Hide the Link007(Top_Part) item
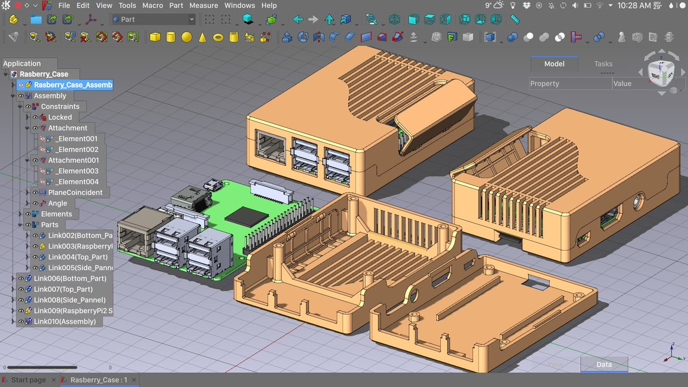The width and height of the screenshot is (688, 387). click(x=20, y=289)
